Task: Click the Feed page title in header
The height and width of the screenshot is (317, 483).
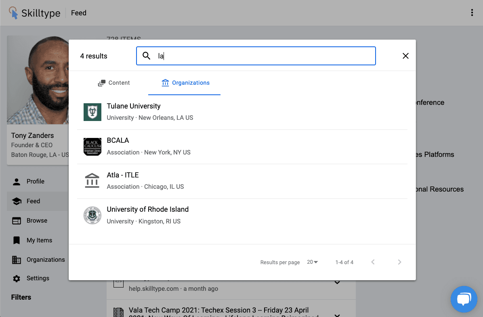Action: 79,13
